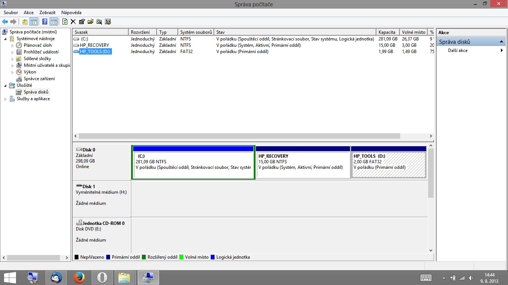Click the open folder toolbar icon
This screenshot has width=508, height=285.
pyautogui.click(x=90, y=22)
